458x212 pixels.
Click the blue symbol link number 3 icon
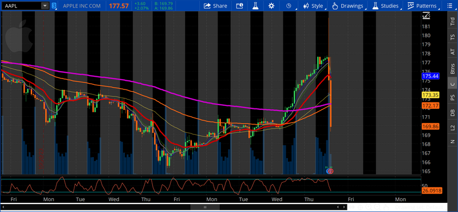(54, 6)
